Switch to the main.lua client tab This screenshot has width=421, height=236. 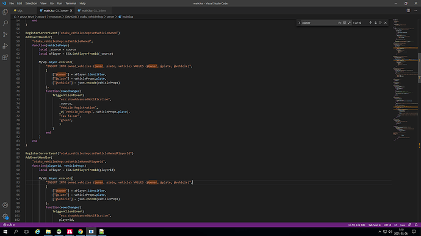[92, 10]
